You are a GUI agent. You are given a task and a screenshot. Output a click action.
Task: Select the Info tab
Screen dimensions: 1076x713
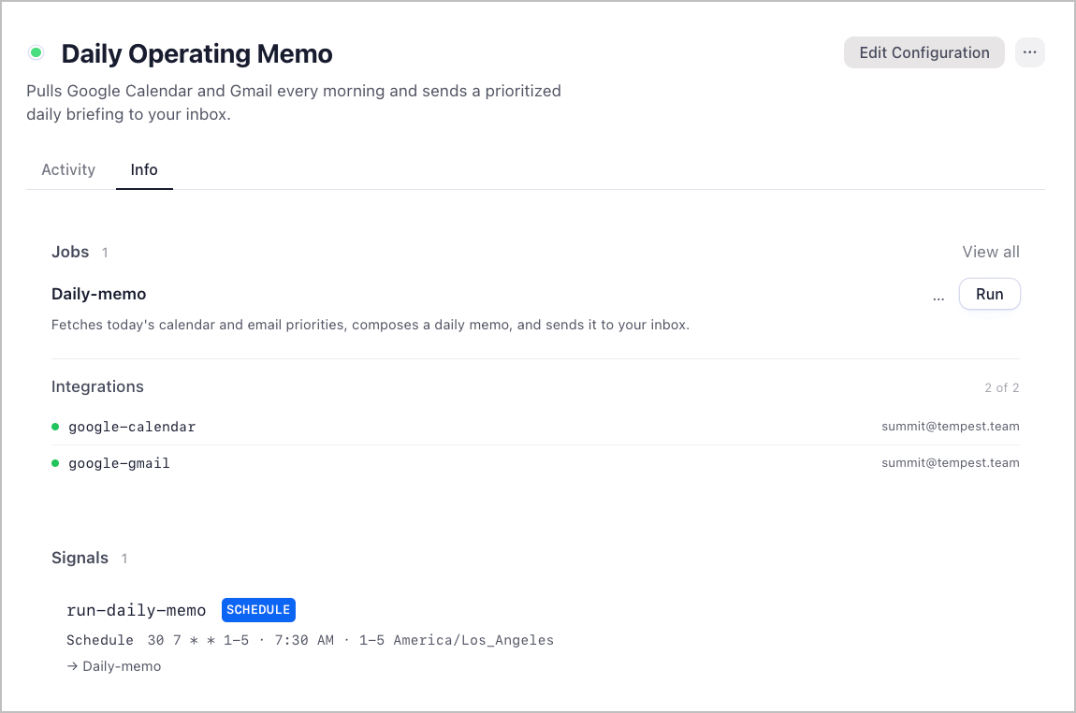tap(144, 169)
